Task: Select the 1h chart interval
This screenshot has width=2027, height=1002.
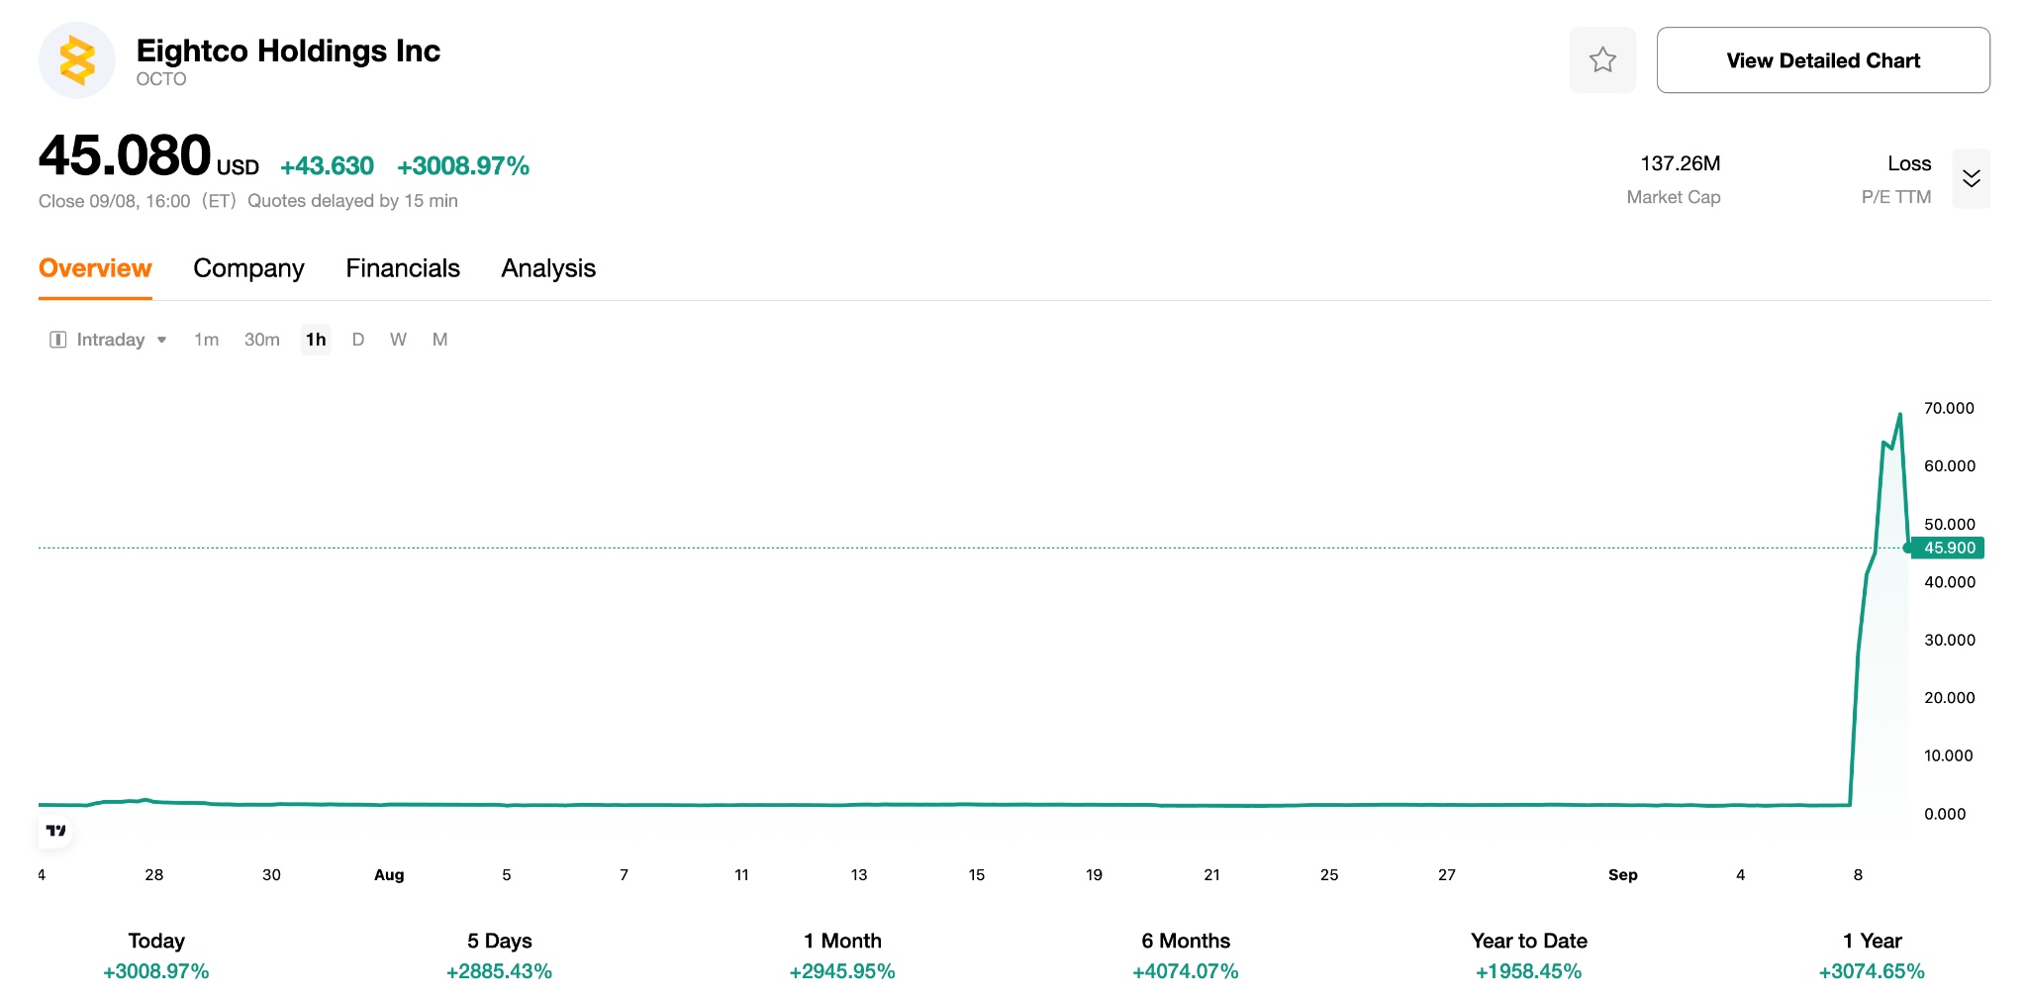Action: click(x=316, y=340)
